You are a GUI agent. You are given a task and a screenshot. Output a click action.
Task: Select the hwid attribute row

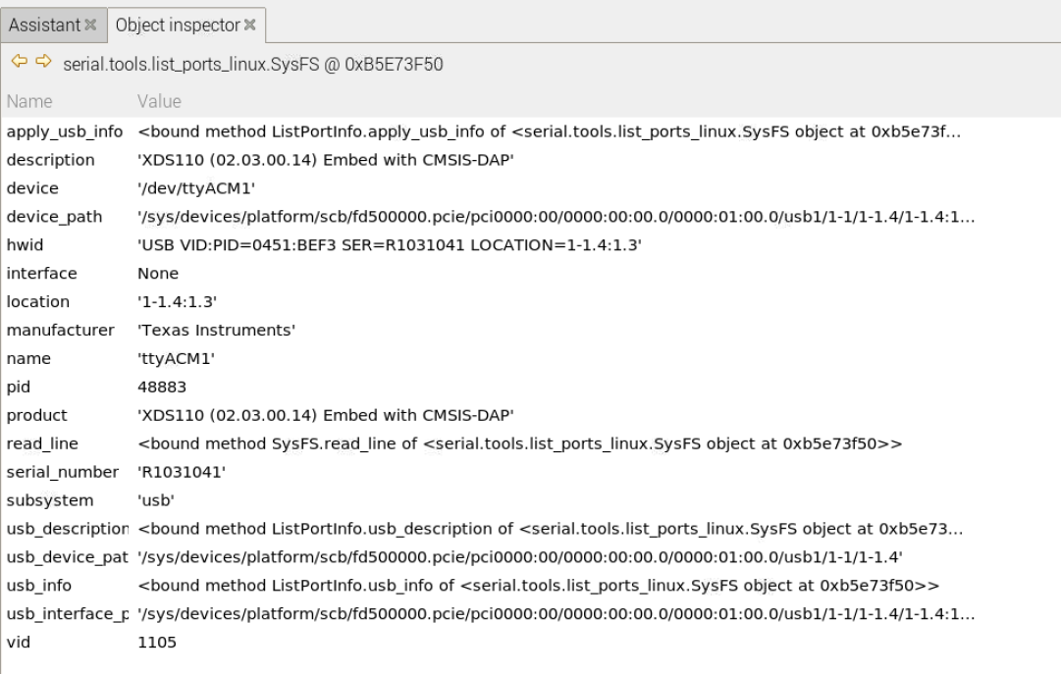pyautogui.click(x=196, y=244)
